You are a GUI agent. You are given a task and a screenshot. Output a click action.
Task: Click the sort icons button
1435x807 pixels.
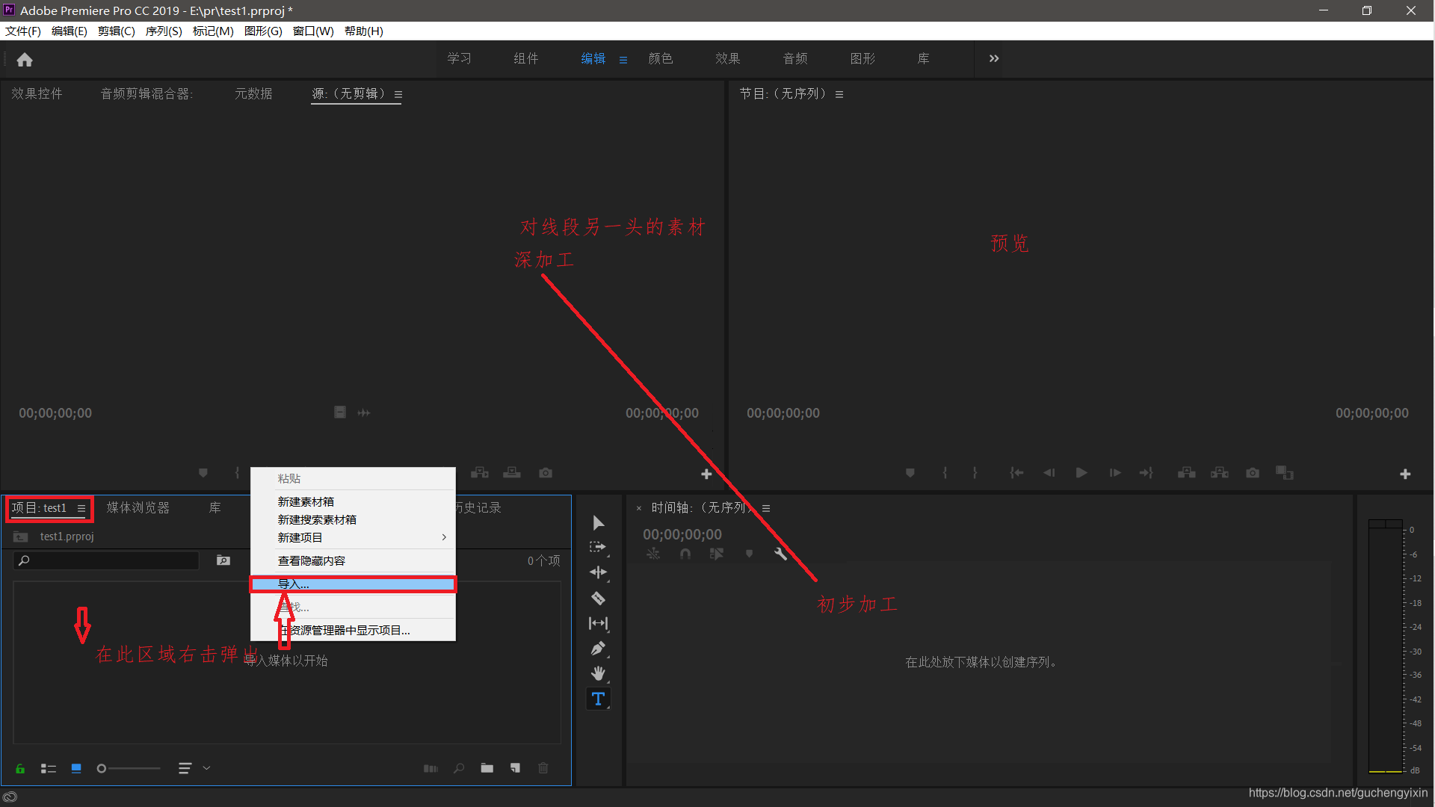[x=185, y=768]
